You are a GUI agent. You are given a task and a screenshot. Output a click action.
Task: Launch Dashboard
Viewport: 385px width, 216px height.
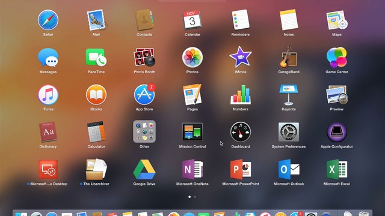[241, 132]
